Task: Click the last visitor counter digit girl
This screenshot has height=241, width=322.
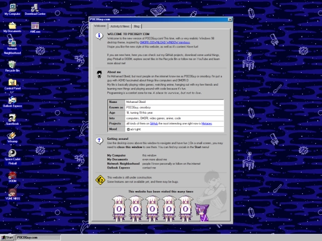Action: 185,208
